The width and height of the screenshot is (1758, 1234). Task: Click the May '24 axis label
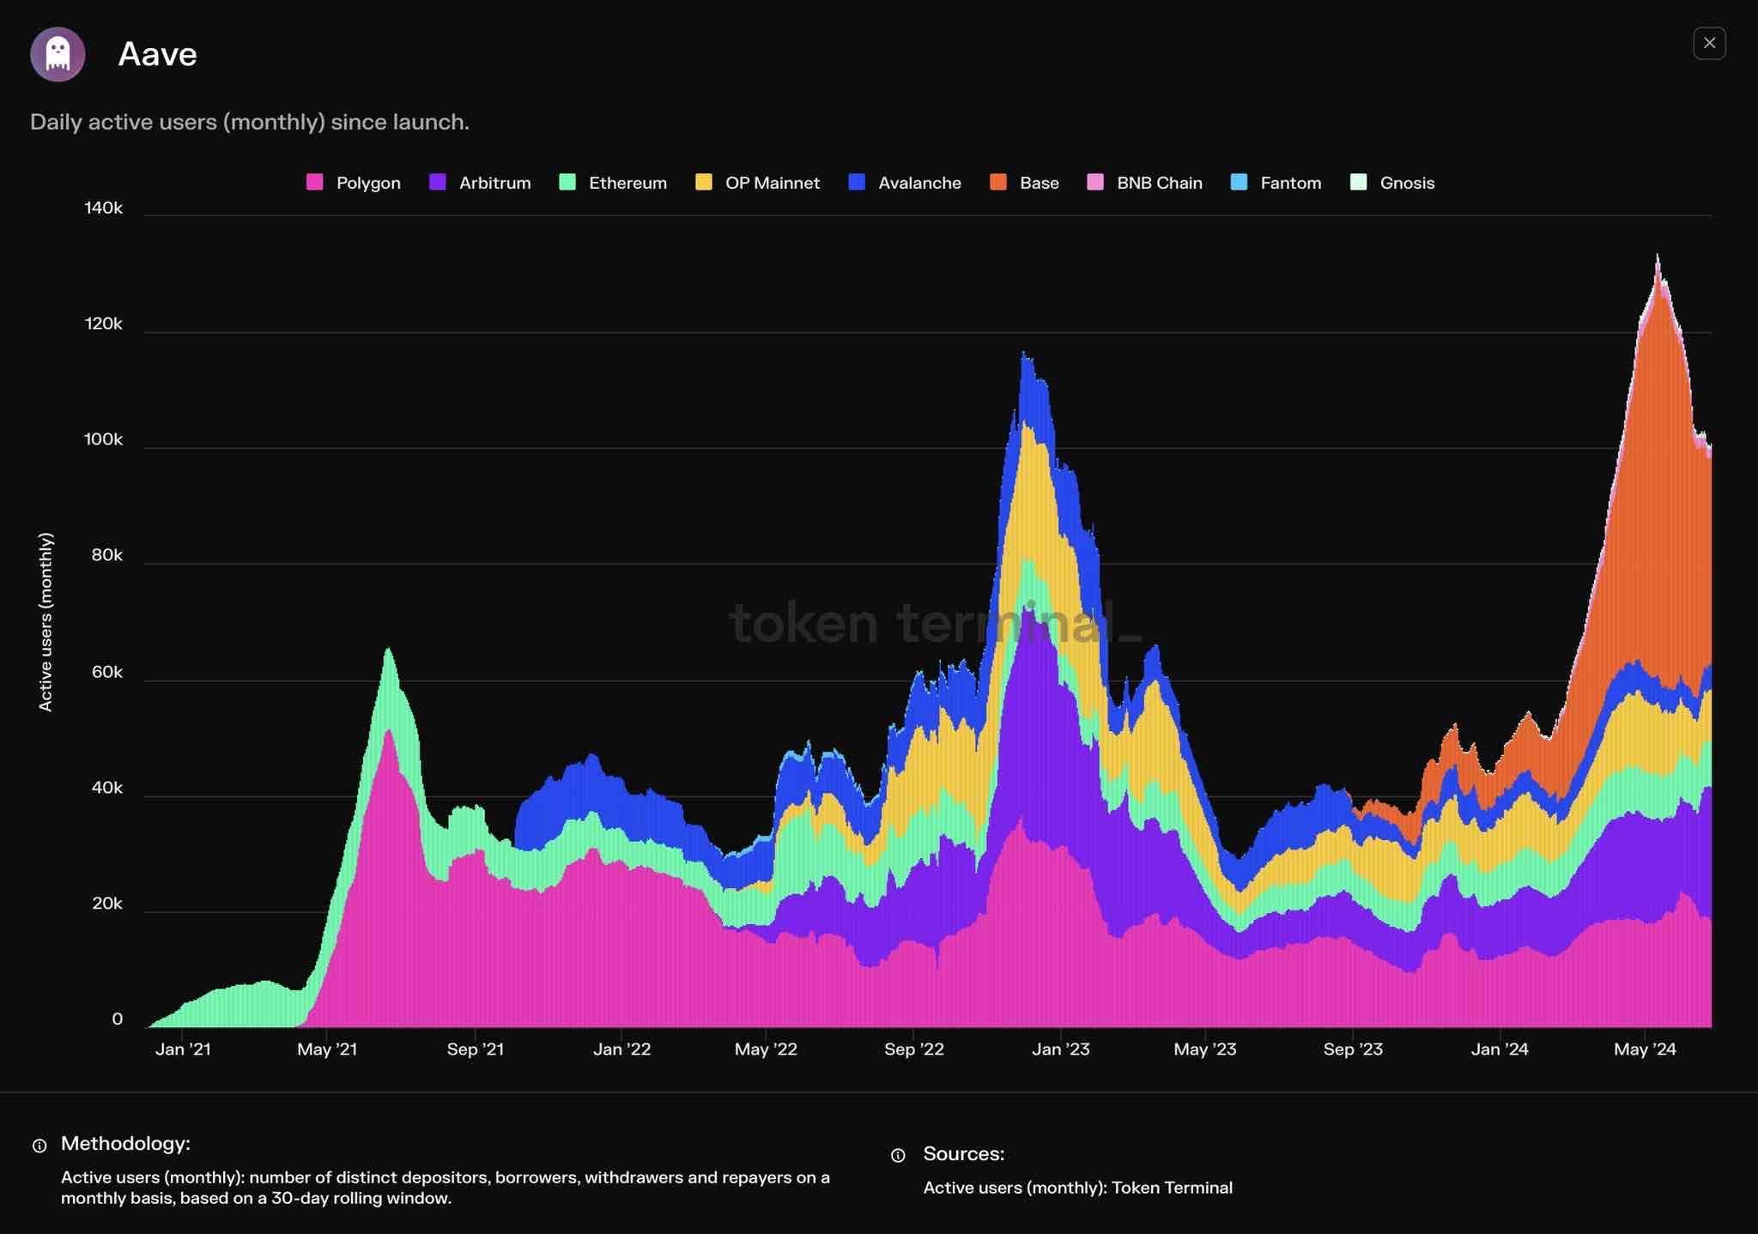[x=1645, y=1050]
